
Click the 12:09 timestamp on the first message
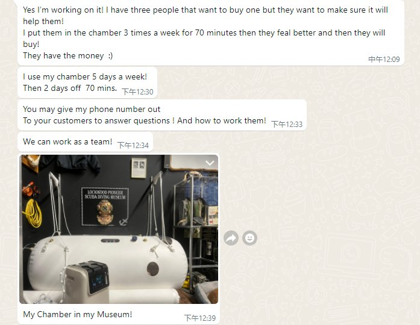coord(384,59)
